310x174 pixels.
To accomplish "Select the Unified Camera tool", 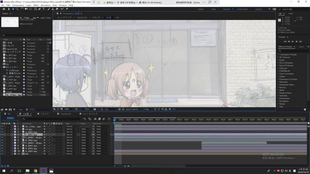I will point(26,9).
